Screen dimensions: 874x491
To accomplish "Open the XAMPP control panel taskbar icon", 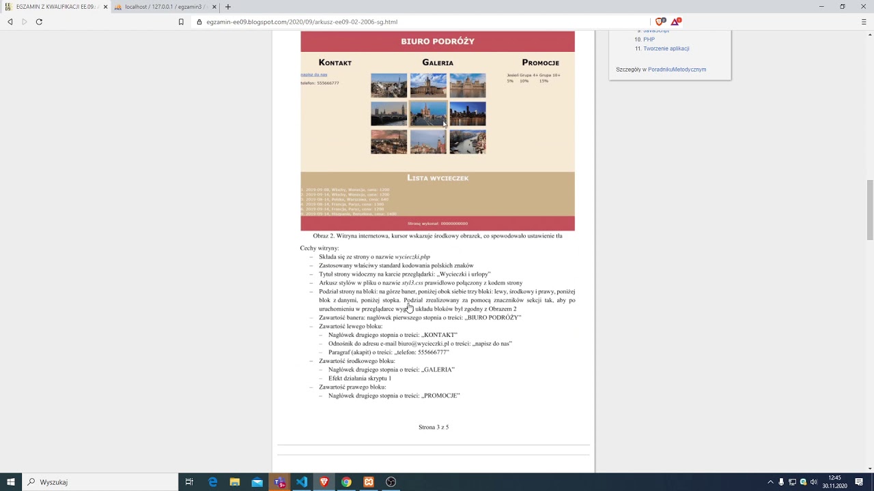I will pos(369,482).
